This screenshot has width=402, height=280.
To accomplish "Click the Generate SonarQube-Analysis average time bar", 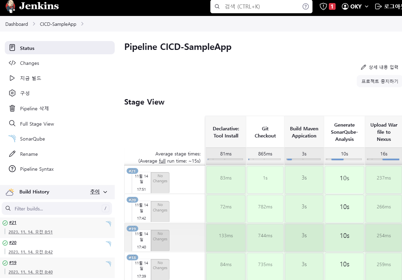I will pyautogui.click(x=343, y=159).
